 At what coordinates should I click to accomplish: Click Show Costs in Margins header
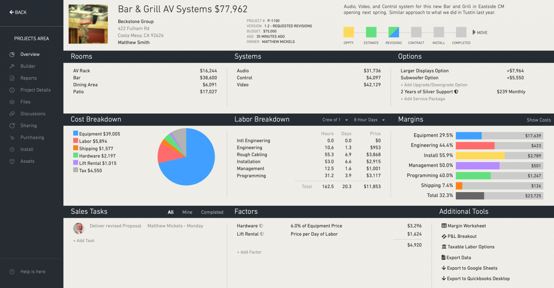coord(538,120)
